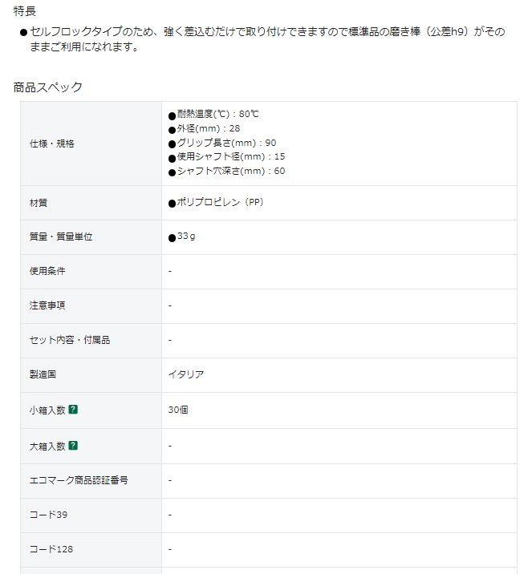Click the 特長 section heading
528x574 pixels.
pyautogui.click(x=25, y=10)
